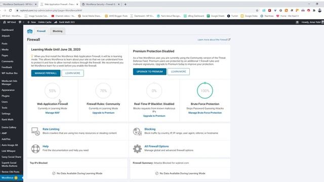
Task: Click Upgrade to Premium under Real-Time IP Blacklist
Action: [x=154, y=116]
